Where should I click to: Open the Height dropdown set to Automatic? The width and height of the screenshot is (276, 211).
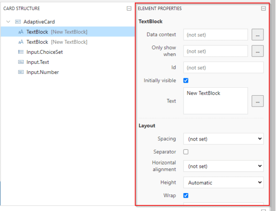pyautogui.click(x=223, y=182)
